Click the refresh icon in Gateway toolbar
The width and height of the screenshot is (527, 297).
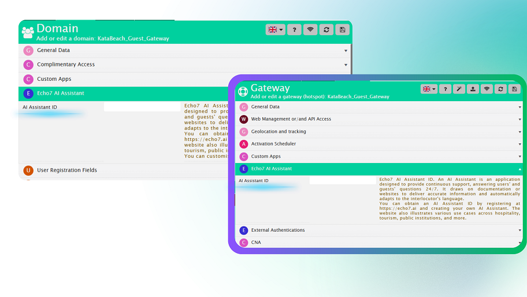coord(500,89)
